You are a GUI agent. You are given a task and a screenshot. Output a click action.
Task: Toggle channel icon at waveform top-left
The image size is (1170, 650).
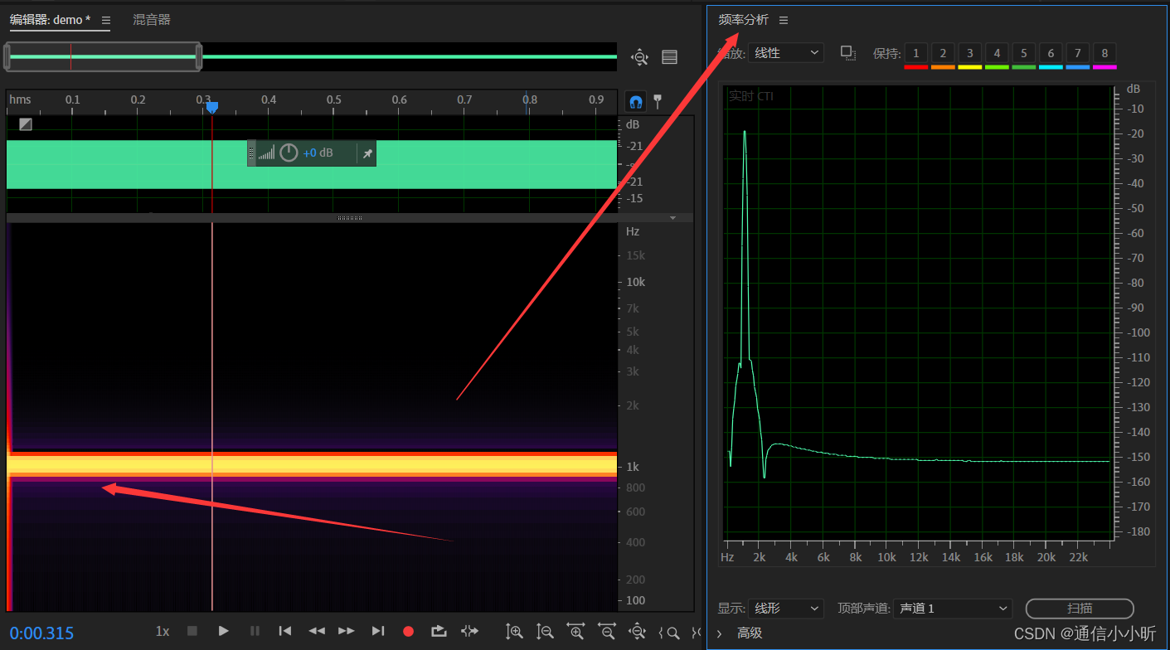point(26,124)
